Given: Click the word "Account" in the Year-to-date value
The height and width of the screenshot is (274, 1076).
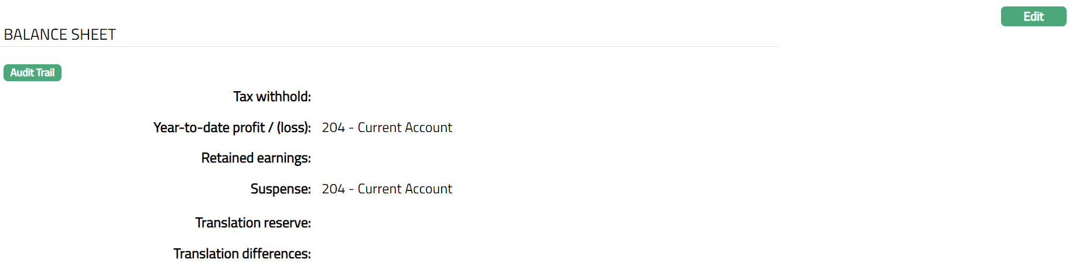Looking at the screenshot, I should pos(429,127).
